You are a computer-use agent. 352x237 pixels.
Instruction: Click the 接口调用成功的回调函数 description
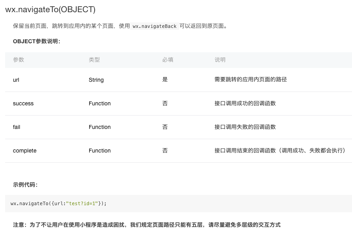245,103
